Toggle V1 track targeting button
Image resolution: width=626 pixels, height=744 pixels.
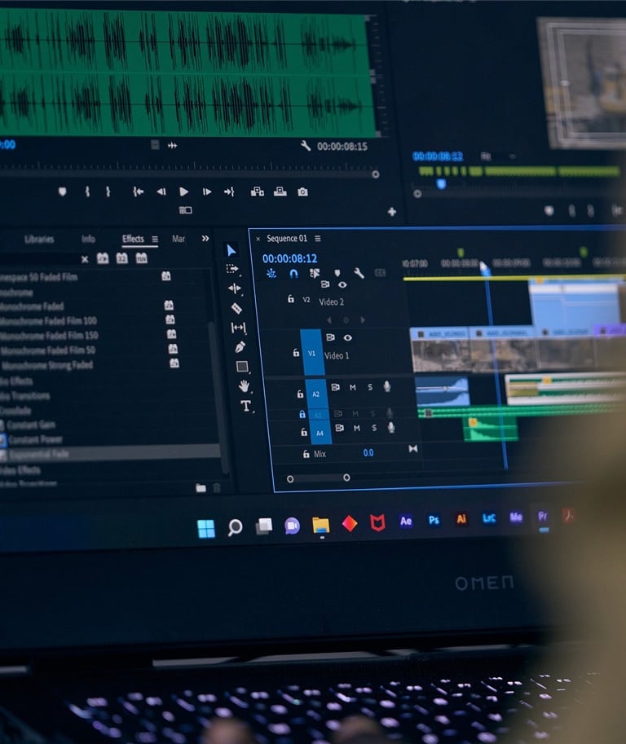[312, 353]
